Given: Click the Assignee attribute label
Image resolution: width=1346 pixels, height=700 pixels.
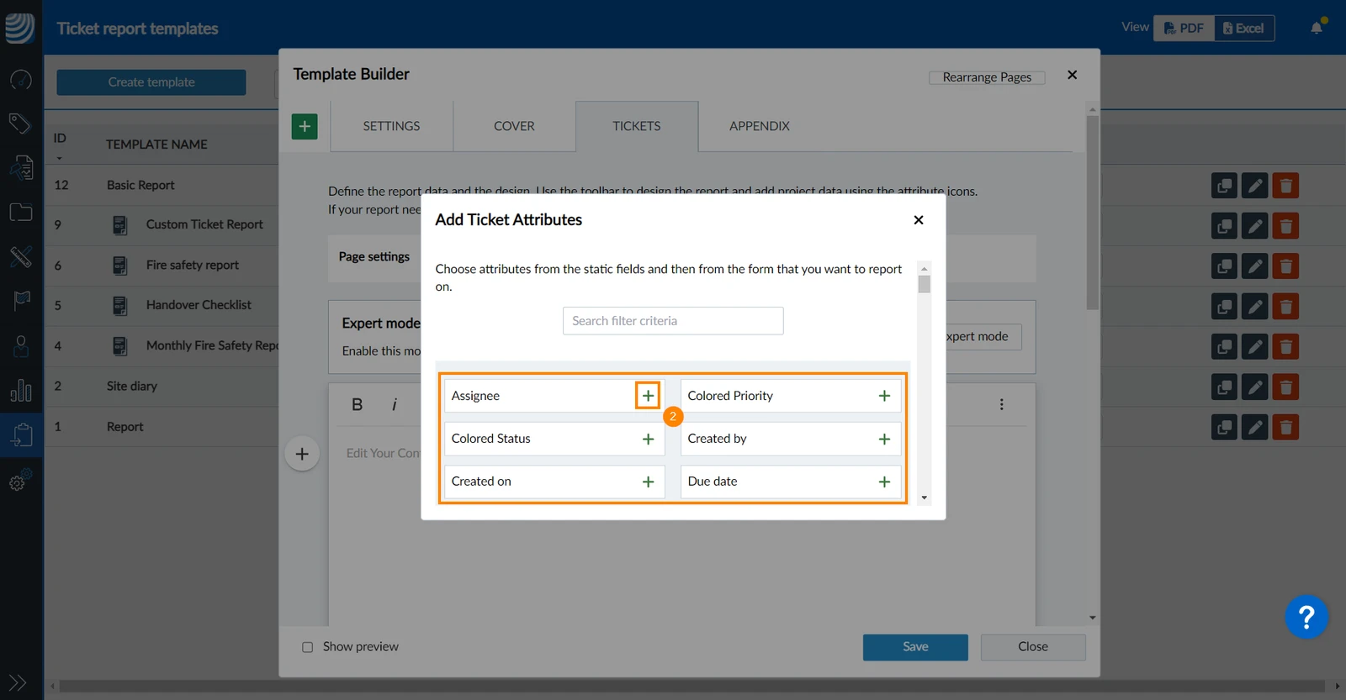Looking at the screenshot, I should [x=475, y=396].
